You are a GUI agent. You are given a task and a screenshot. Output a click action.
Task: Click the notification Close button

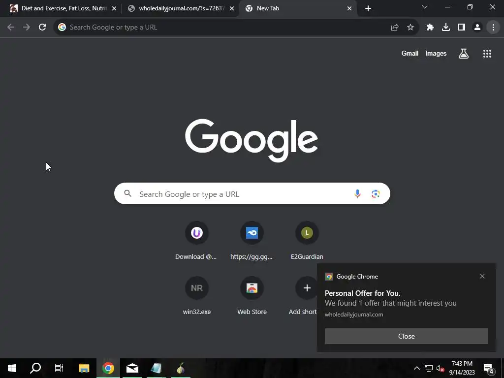[x=406, y=336]
